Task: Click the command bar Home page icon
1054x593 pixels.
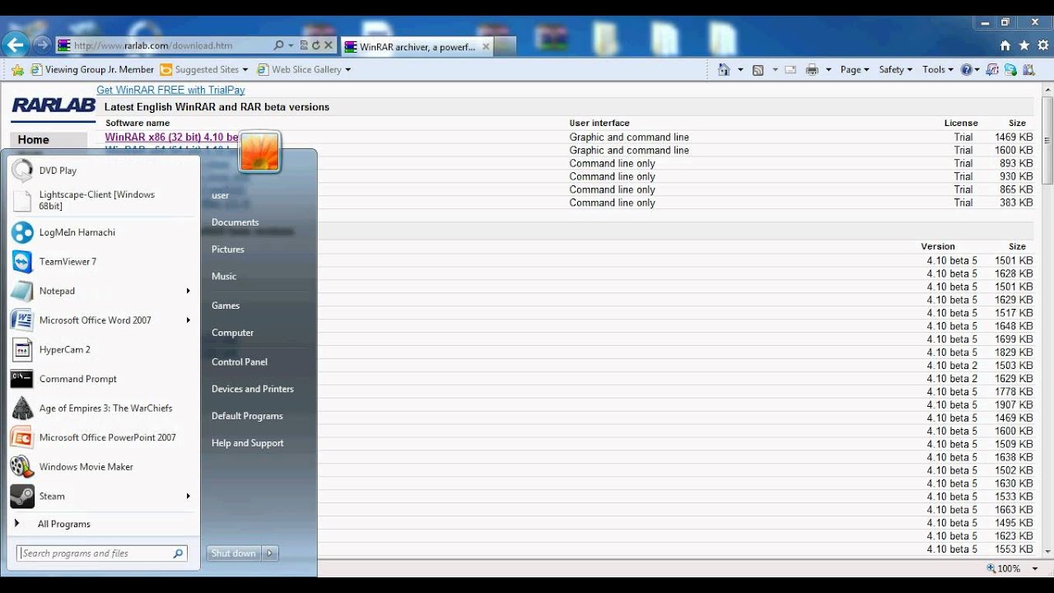Action: [x=724, y=70]
